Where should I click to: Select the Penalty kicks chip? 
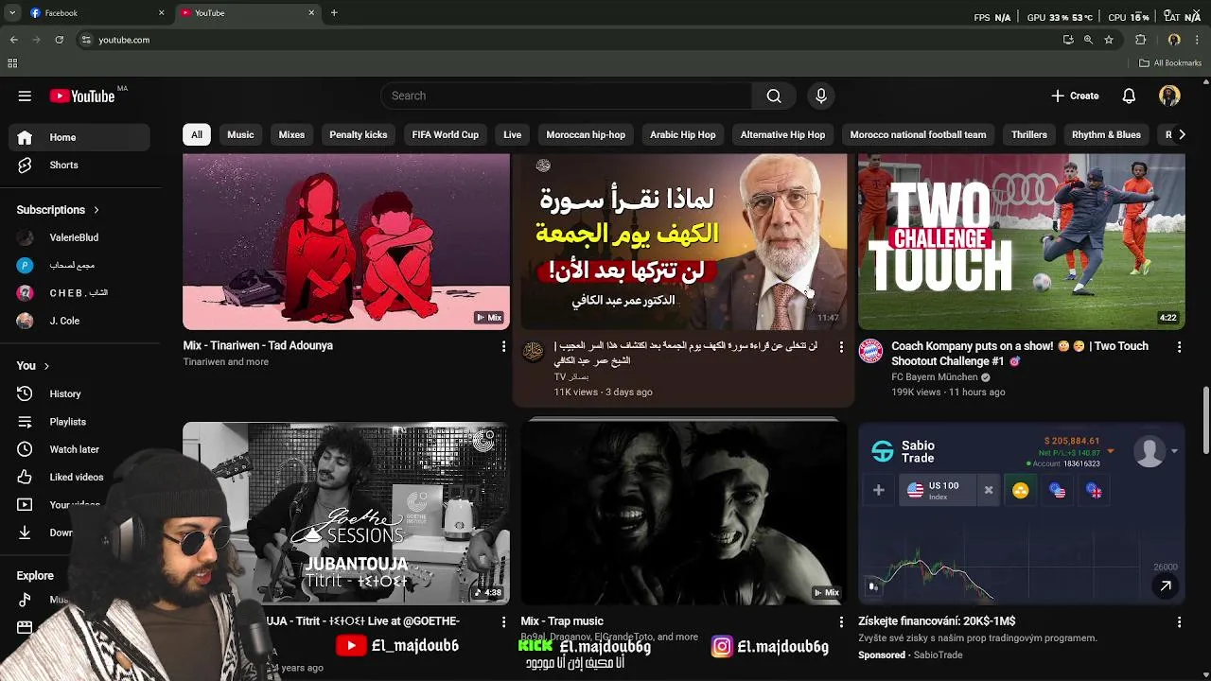[x=359, y=134]
